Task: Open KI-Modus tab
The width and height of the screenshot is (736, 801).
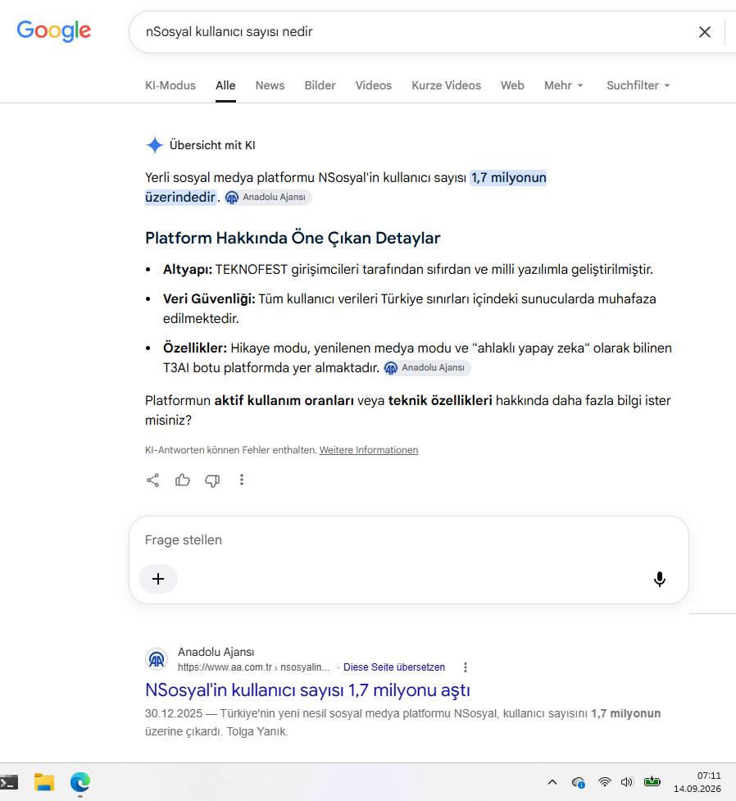Action: click(x=170, y=85)
